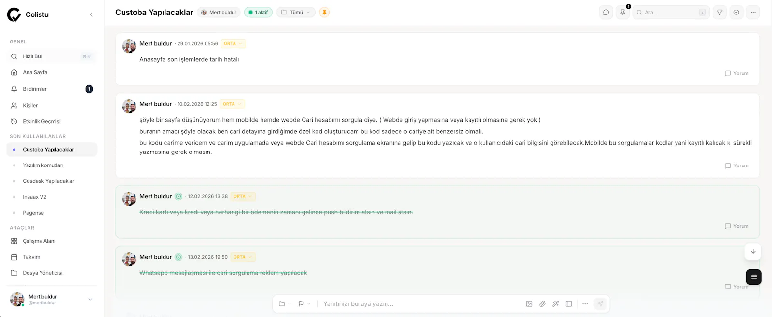
Task: Click Yorum on the Anasayfa son işlemlerde post
Action: click(x=737, y=73)
